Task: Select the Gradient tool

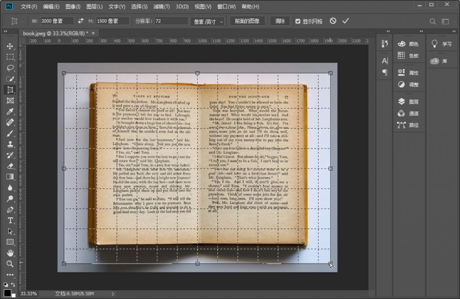Action: coord(10,177)
